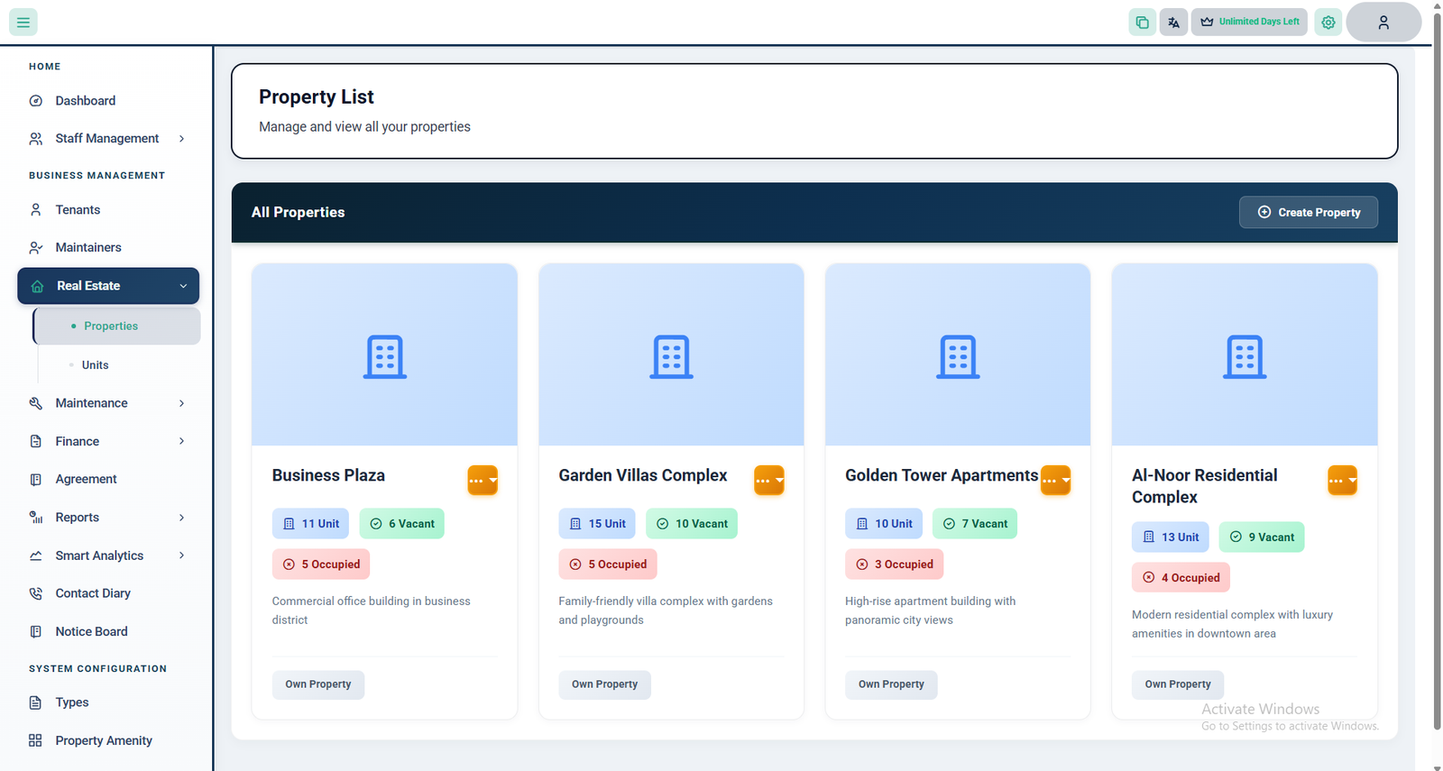1443x771 pixels.
Task: Click the 10 Unit badge
Action: coord(884,524)
